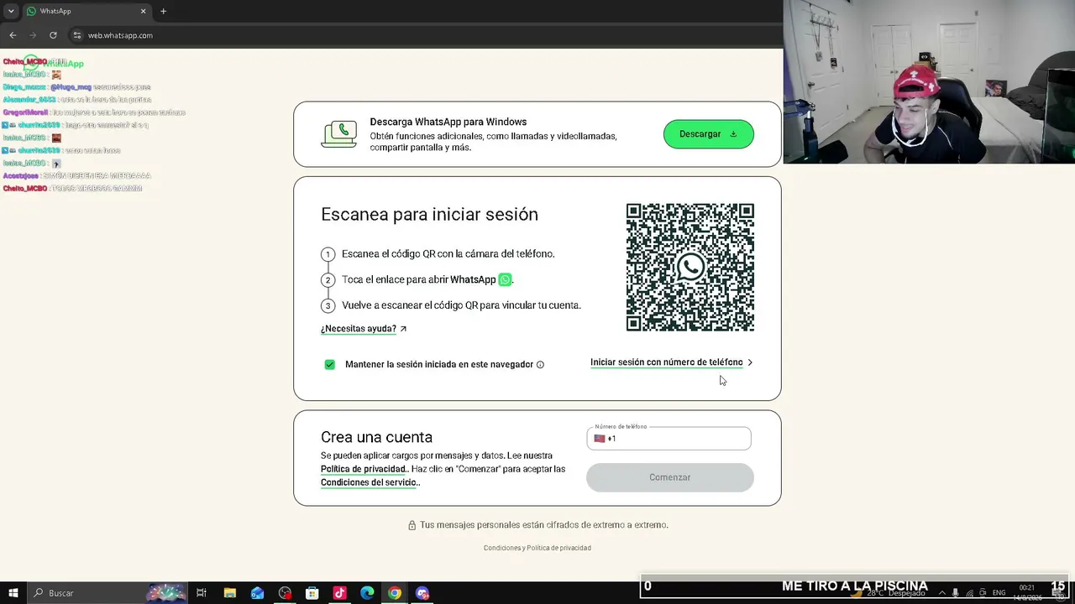
Task: Open Outlook from the taskbar
Action: pyautogui.click(x=257, y=593)
